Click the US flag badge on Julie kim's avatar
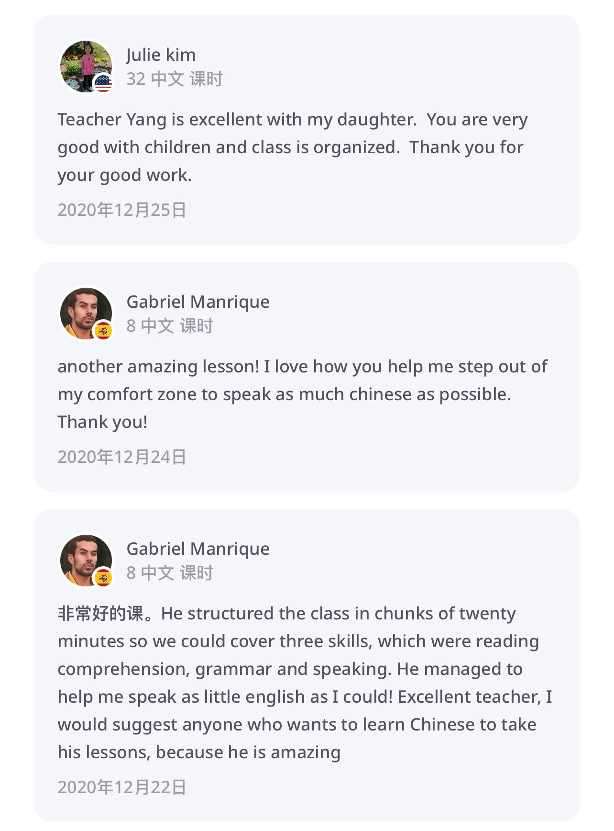This screenshot has width=614, height=831. 103,84
